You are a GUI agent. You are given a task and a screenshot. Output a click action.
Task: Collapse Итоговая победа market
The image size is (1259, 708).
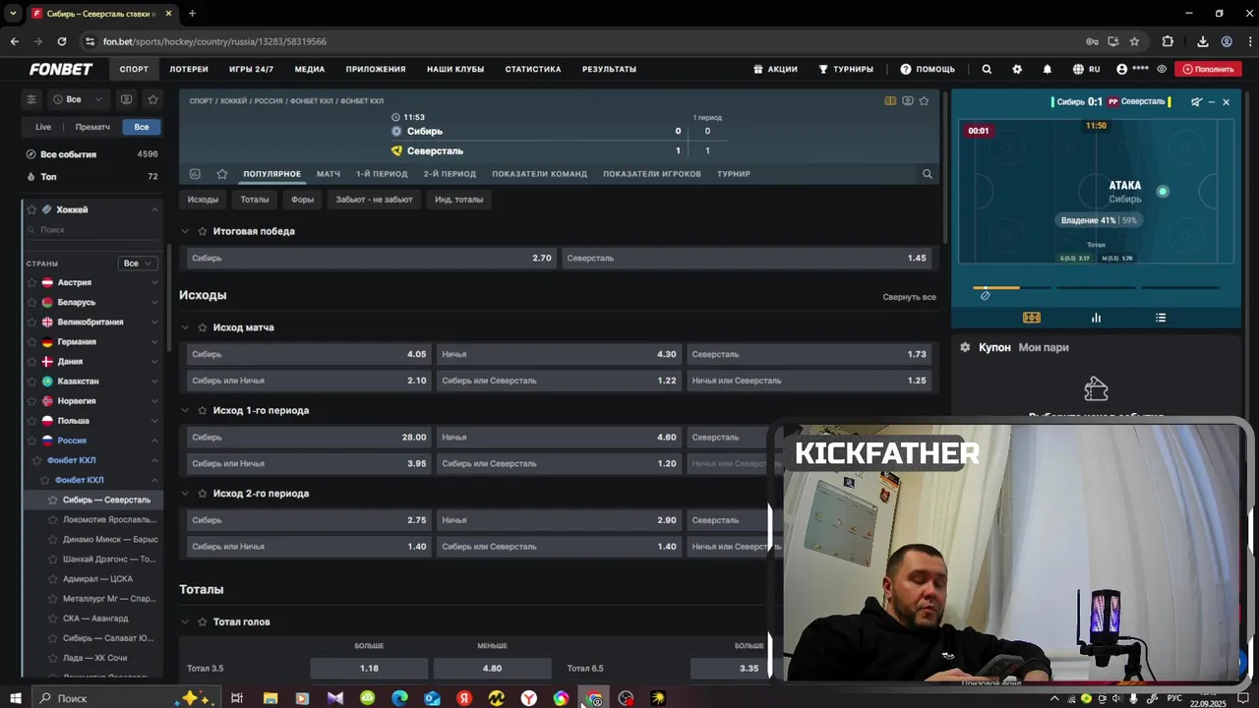point(185,231)
